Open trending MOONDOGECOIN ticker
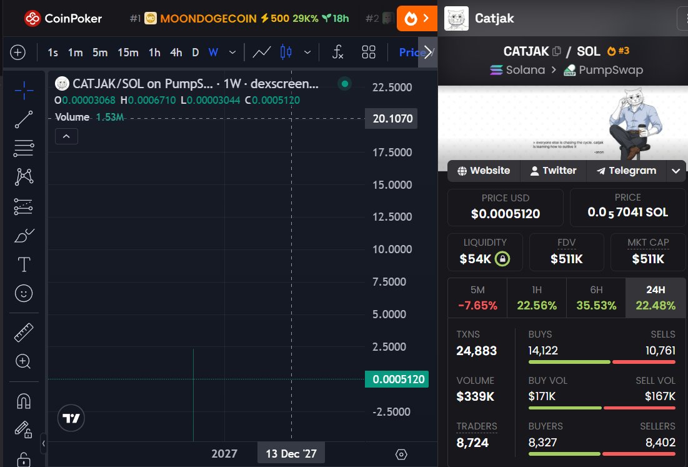Image resolution: width=688 pixels, height=467 pixels. click(x=239, y=18)
